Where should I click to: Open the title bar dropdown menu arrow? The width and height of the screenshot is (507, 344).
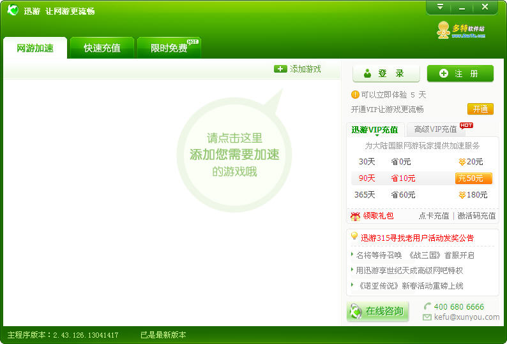[x=440, y=7]
